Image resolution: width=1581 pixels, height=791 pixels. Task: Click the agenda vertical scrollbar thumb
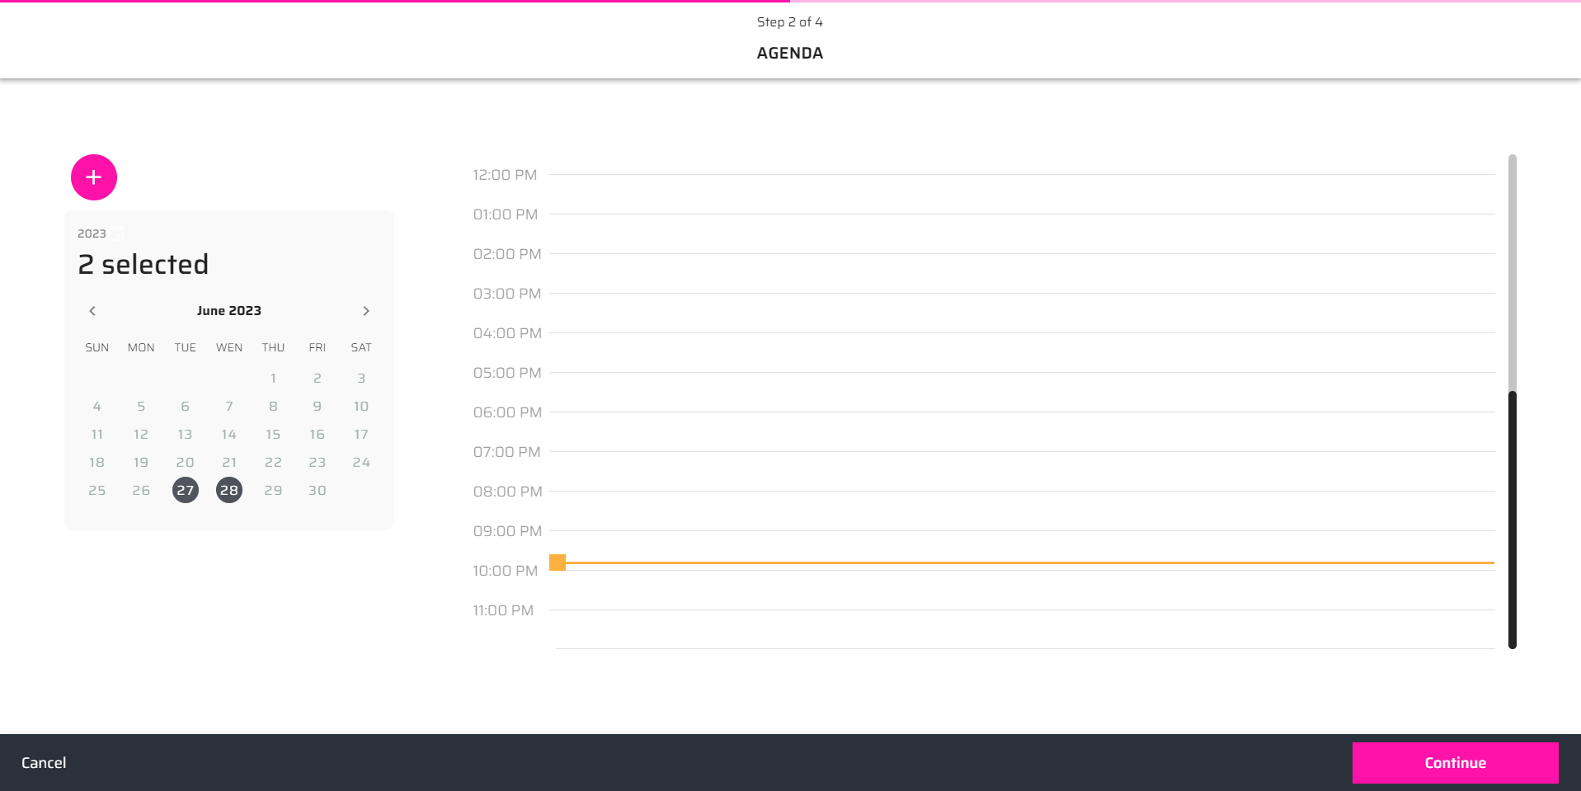[1512, 520]
